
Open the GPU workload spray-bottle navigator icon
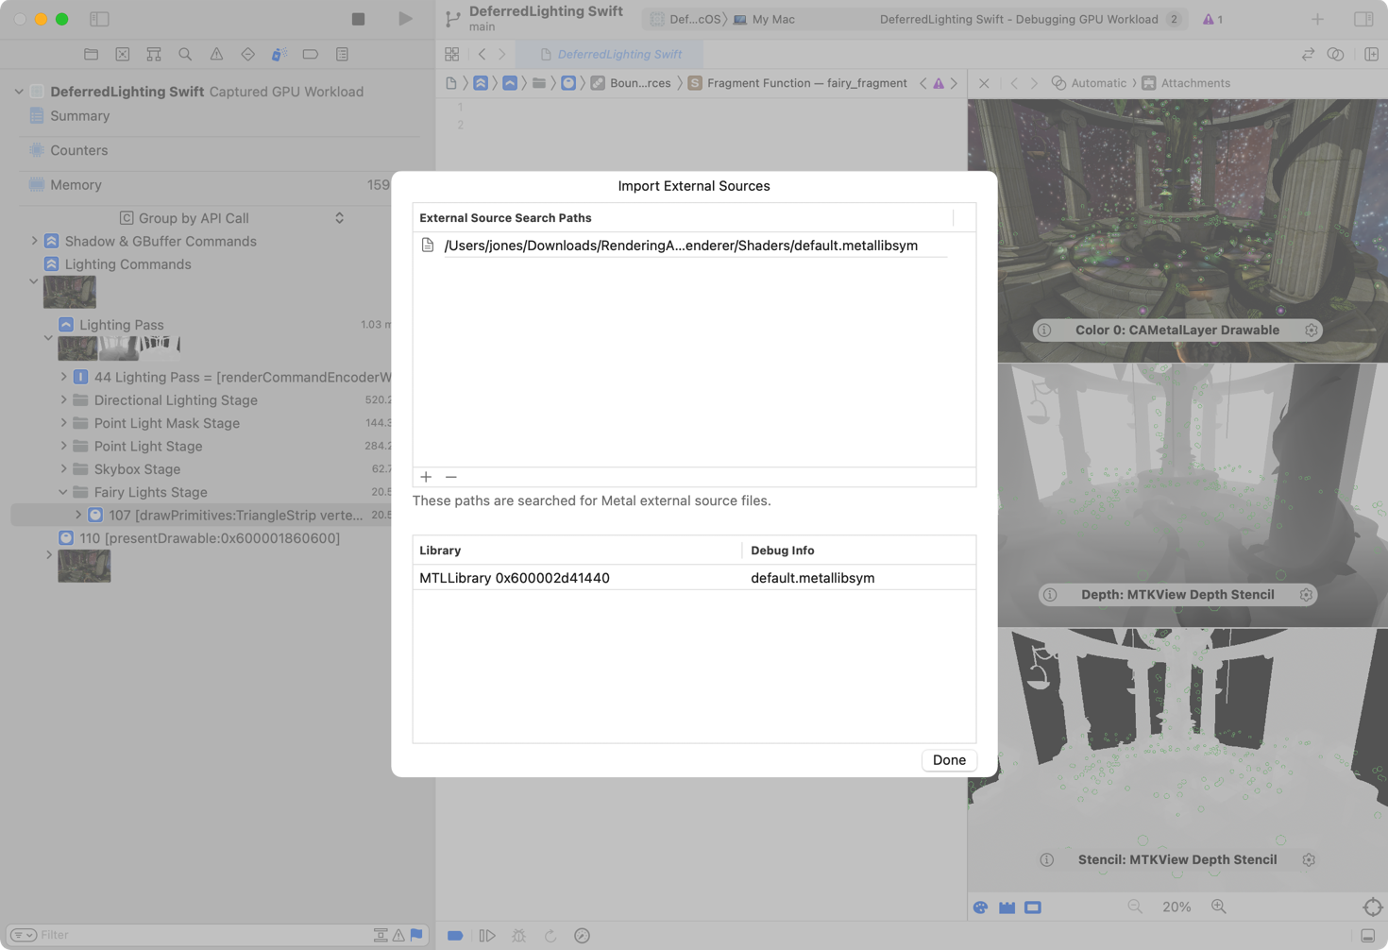279,54
